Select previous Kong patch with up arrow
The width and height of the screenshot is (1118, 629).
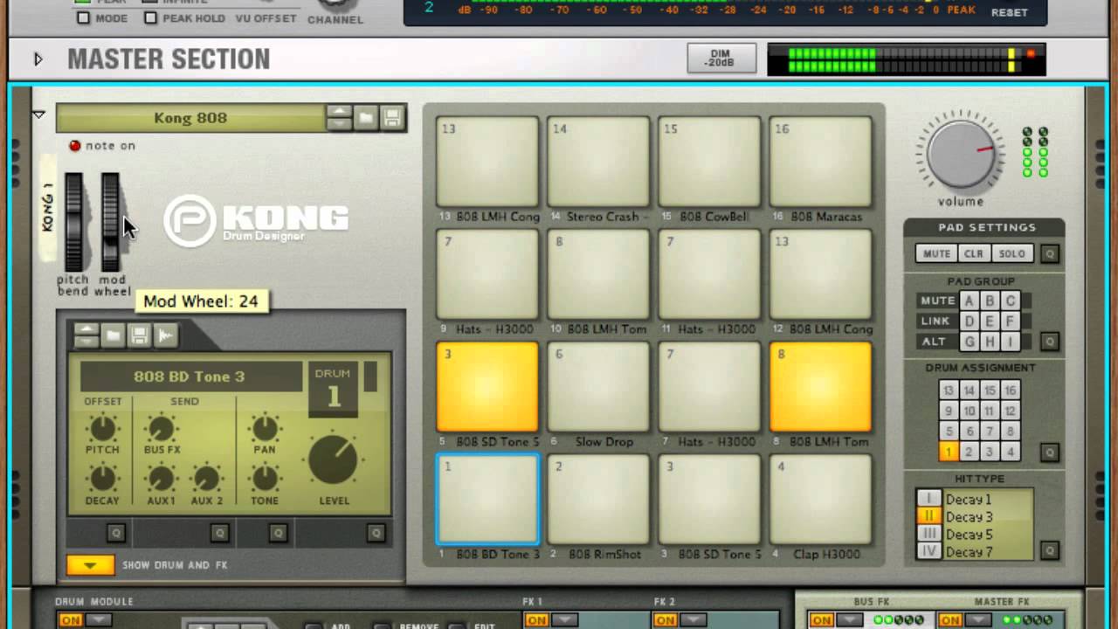pyautogui.click(x=339, y=112)
